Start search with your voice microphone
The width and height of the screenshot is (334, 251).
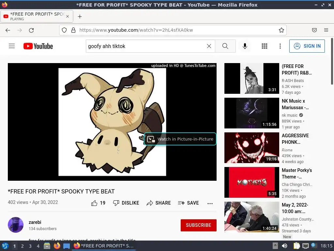(245, 46)
